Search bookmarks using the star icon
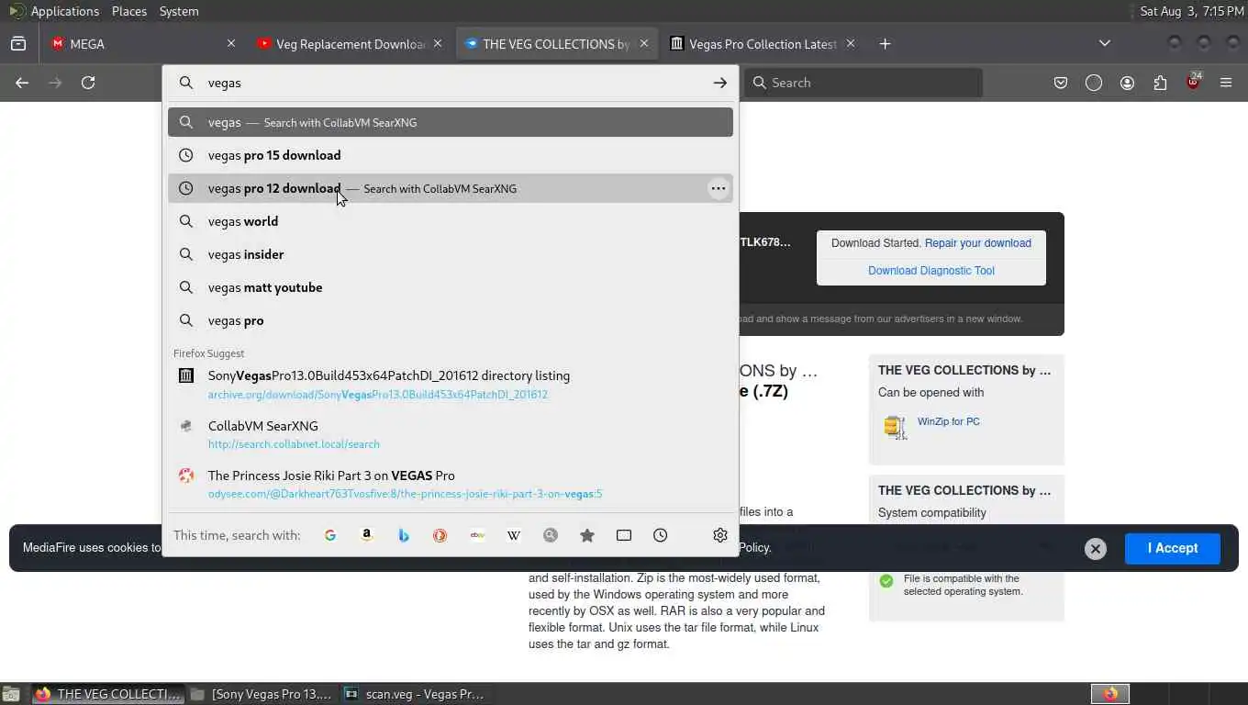Viewport: 1248px width, 705px height. tap(587, 535)
